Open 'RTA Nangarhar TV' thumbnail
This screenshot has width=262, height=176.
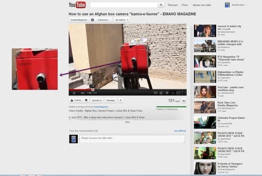[x=205, y=61]
